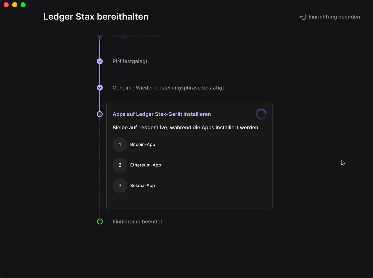Click the heading Apps auf Ledger Stax-Gerät installieren
Screen dimensions: 373x278
[x=162, y=114]
